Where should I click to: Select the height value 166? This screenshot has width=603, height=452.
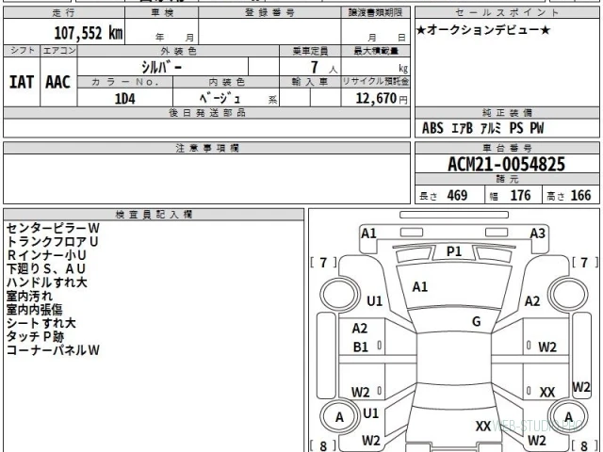pyautogui.click(x=580, y=195)
